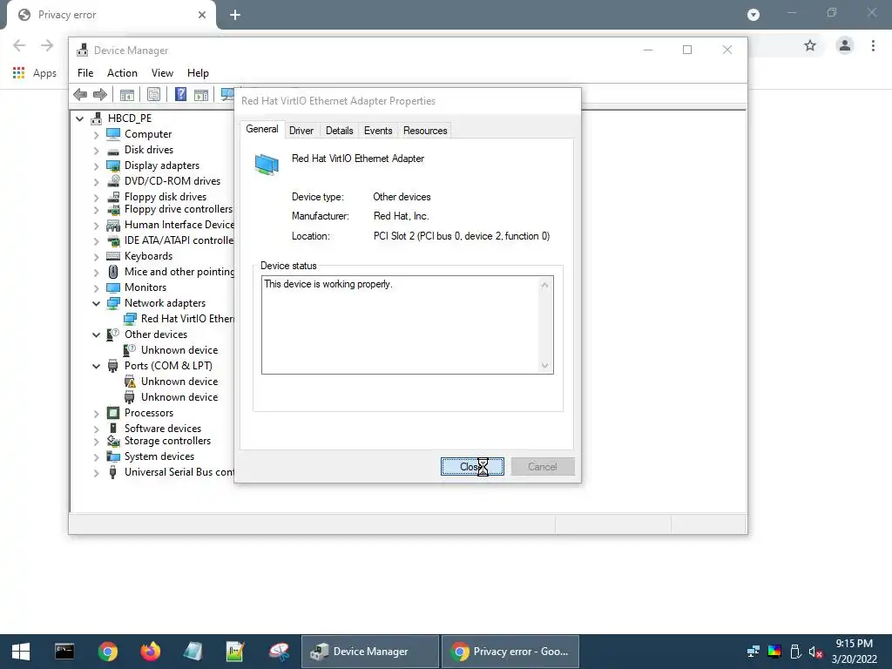
Task: Click the Device status scrollbar up arrow
Action: click(544, 285)
